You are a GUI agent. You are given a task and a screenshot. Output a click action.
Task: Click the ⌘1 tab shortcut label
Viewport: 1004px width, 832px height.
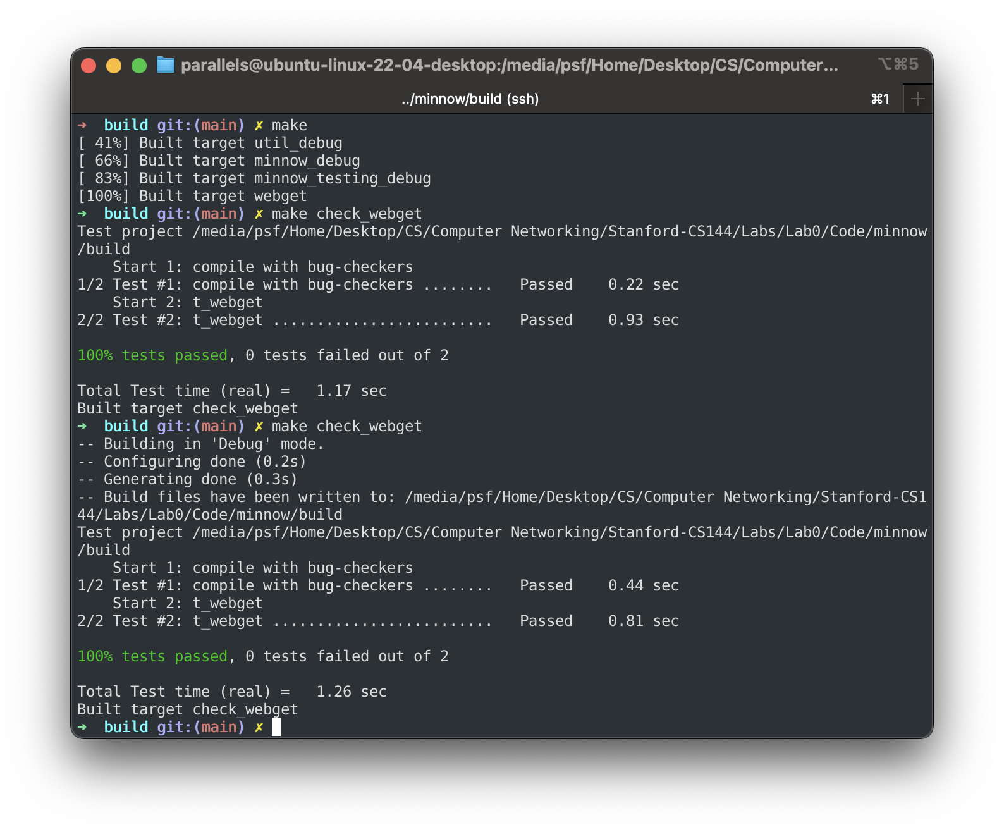[x=880, y=99]
